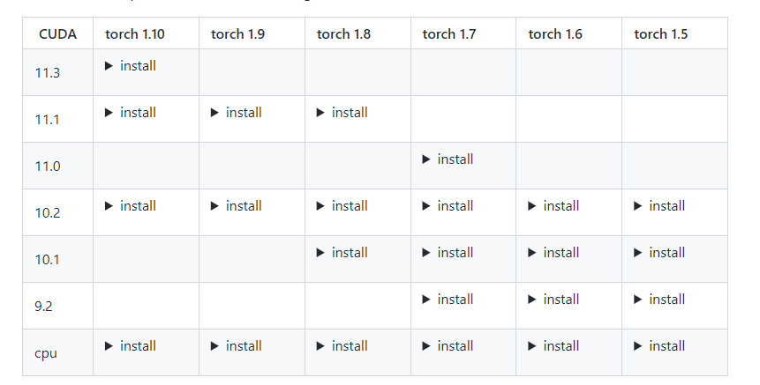Expand install for cpu torch 1.8

click(342, 346)
